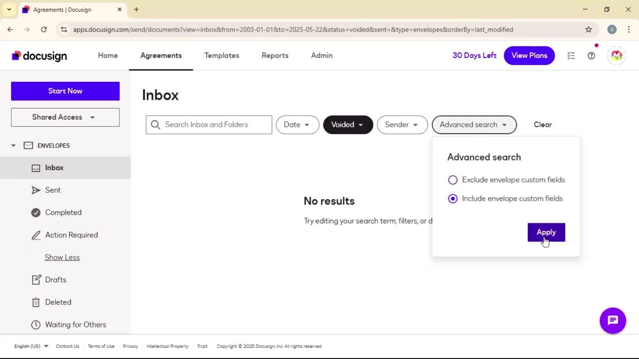Switch to the Agreements tab
The width and height of the screenshot is (639, 359).
(161, 56)
